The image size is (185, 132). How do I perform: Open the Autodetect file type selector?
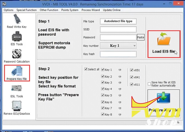coord(118,21)
